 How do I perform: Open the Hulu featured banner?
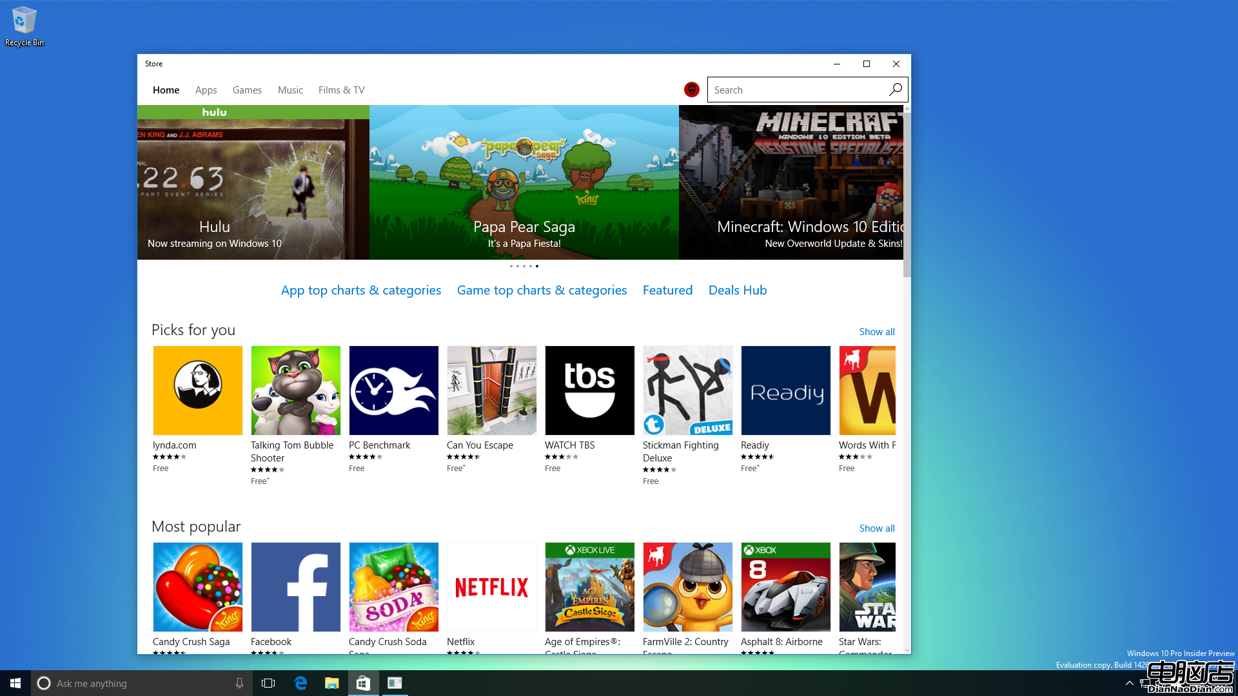(253, 182)
